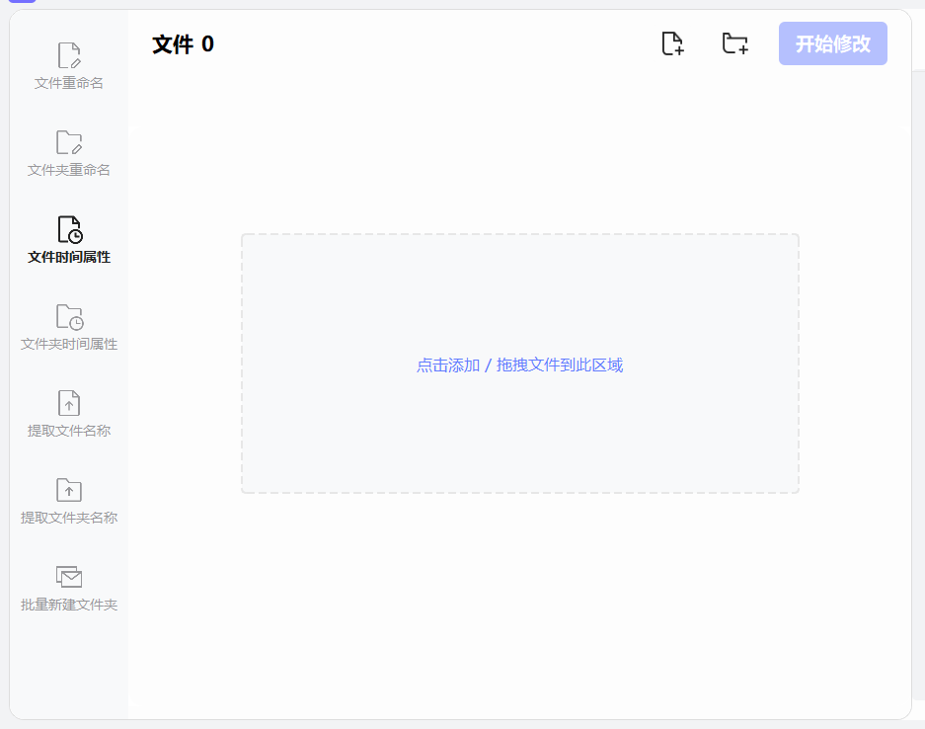Switch to 文件夹重命名 label in sidebar
Image resolution: width=925 pixels, height=729 pixels.
69,170
